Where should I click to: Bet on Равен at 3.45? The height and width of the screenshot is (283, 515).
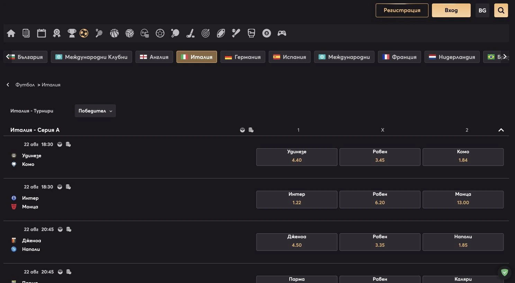pos(380,157)
